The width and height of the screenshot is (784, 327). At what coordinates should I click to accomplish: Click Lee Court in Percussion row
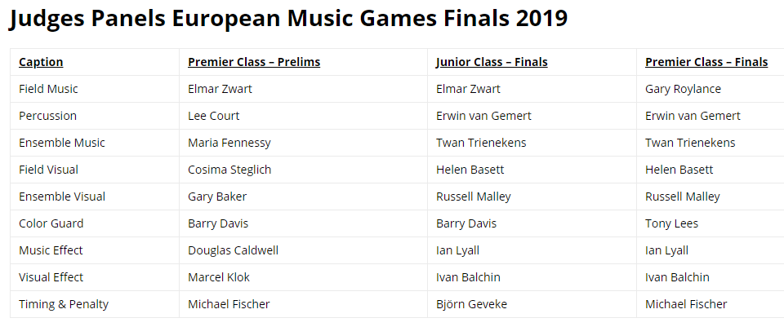tap(213, 116)
